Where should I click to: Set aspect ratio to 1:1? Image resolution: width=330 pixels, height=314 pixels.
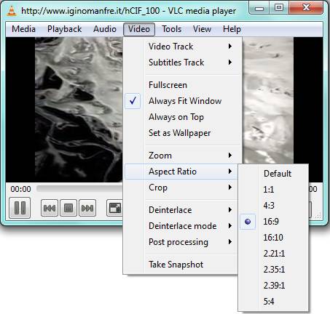pyautogui.click(x=273, y=190)
